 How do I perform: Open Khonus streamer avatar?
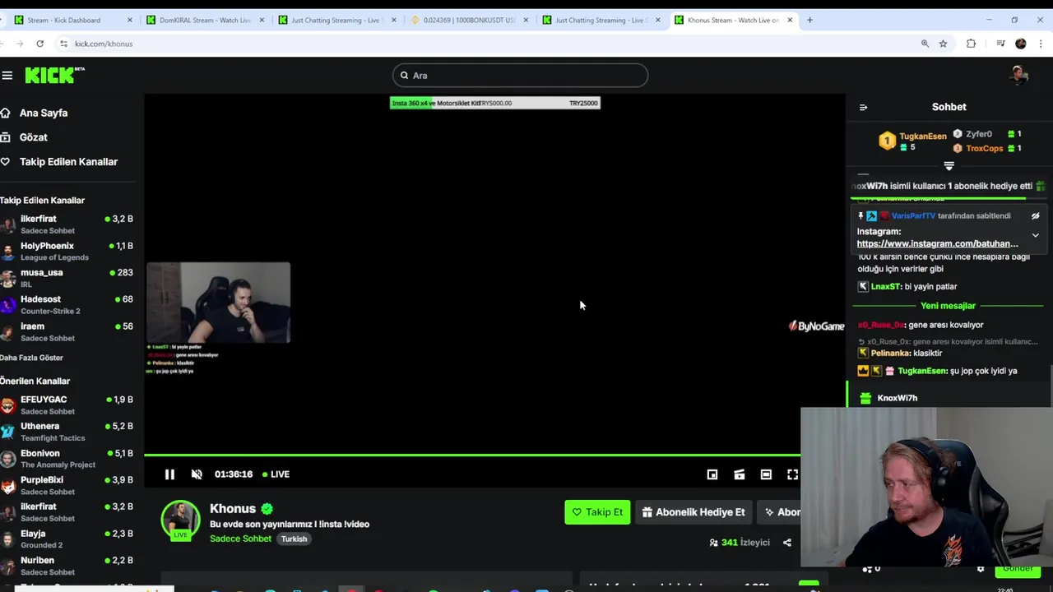[x=180, y=520]
